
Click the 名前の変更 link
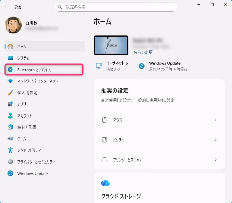pos(143,52)
